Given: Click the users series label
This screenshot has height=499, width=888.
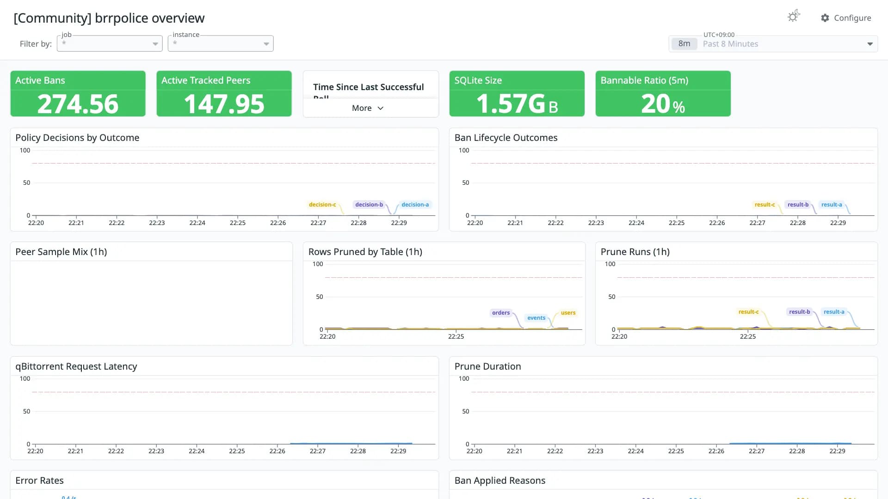Looking at the screenshot, I should pos(568,313).
